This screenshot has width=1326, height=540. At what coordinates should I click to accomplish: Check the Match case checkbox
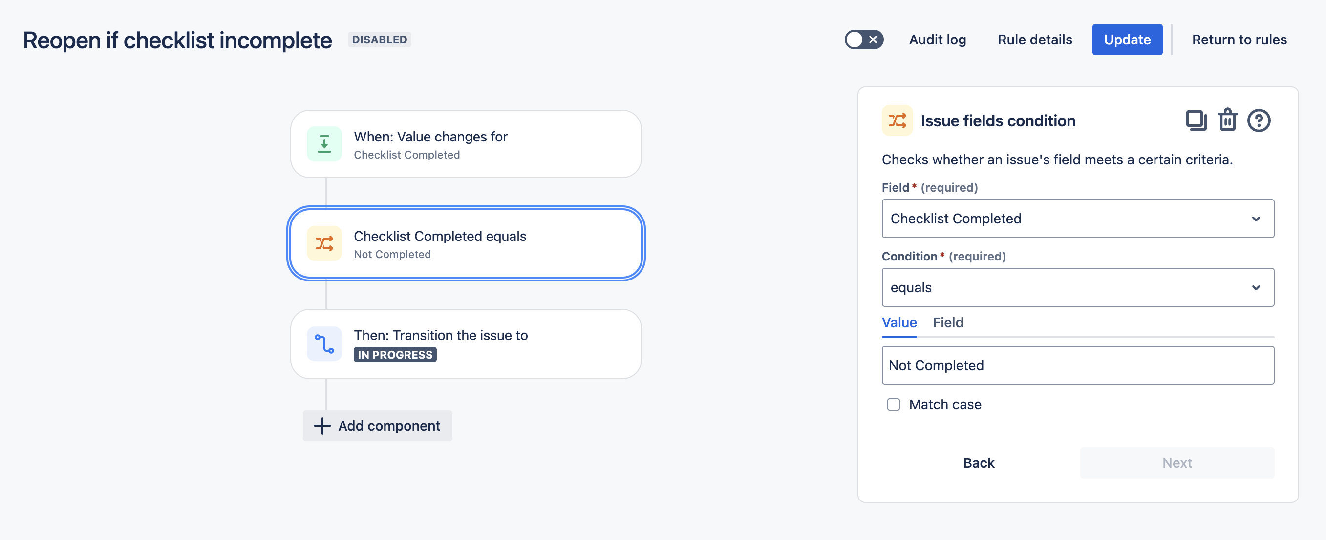894,404
